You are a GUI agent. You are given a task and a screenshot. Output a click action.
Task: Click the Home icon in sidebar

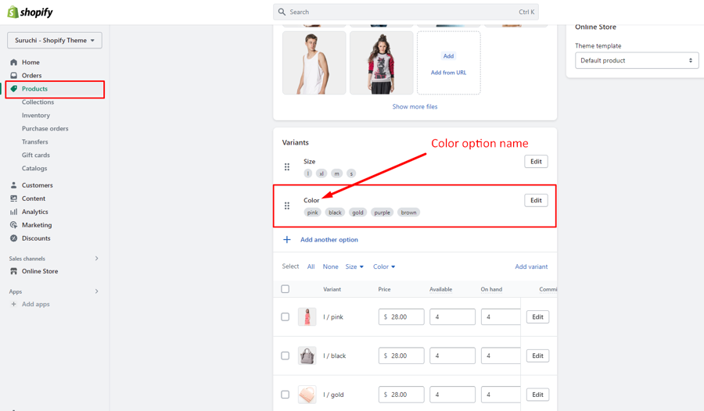pyautogui.click(x=13, y=63)
